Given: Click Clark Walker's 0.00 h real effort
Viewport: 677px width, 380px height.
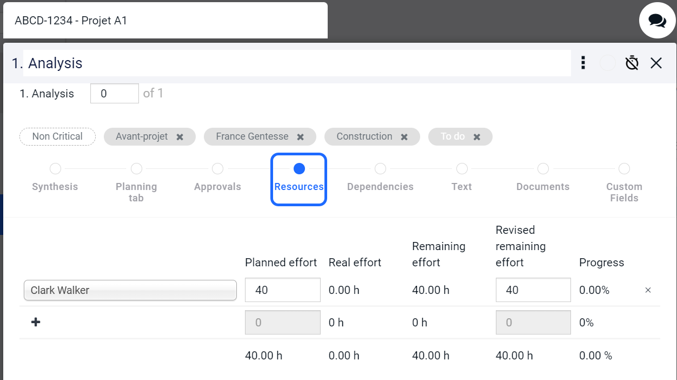Looking at the screenshot, I should pos(344,290).
